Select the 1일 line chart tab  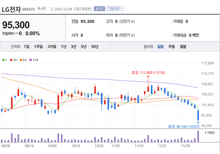pos(27,47)
